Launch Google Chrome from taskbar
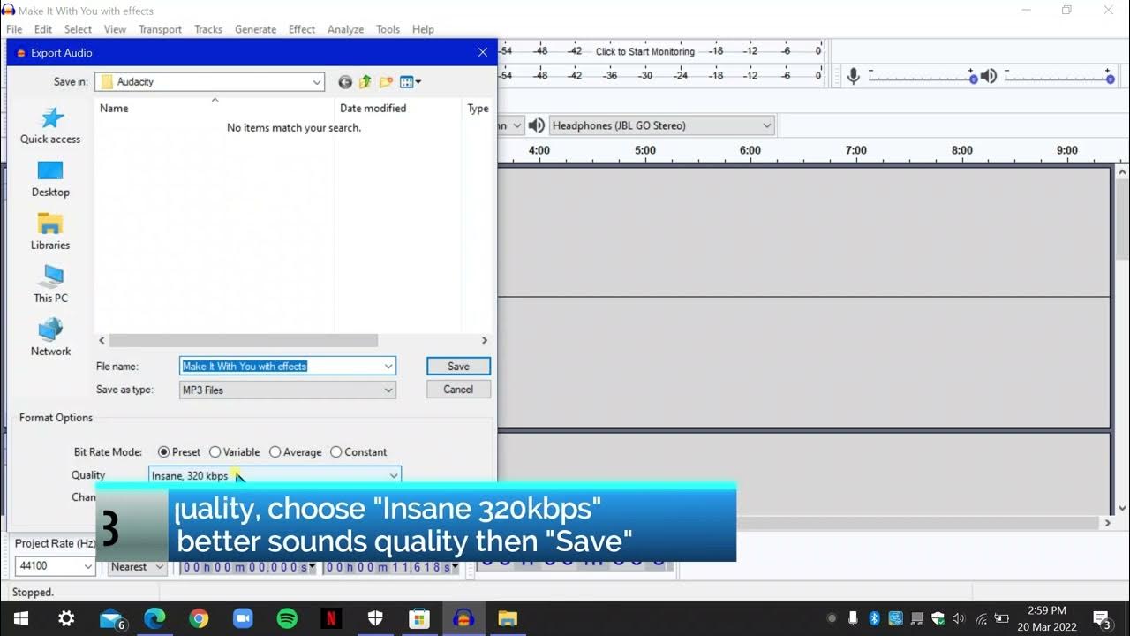1130x636 pixels. tap(199, 618)
